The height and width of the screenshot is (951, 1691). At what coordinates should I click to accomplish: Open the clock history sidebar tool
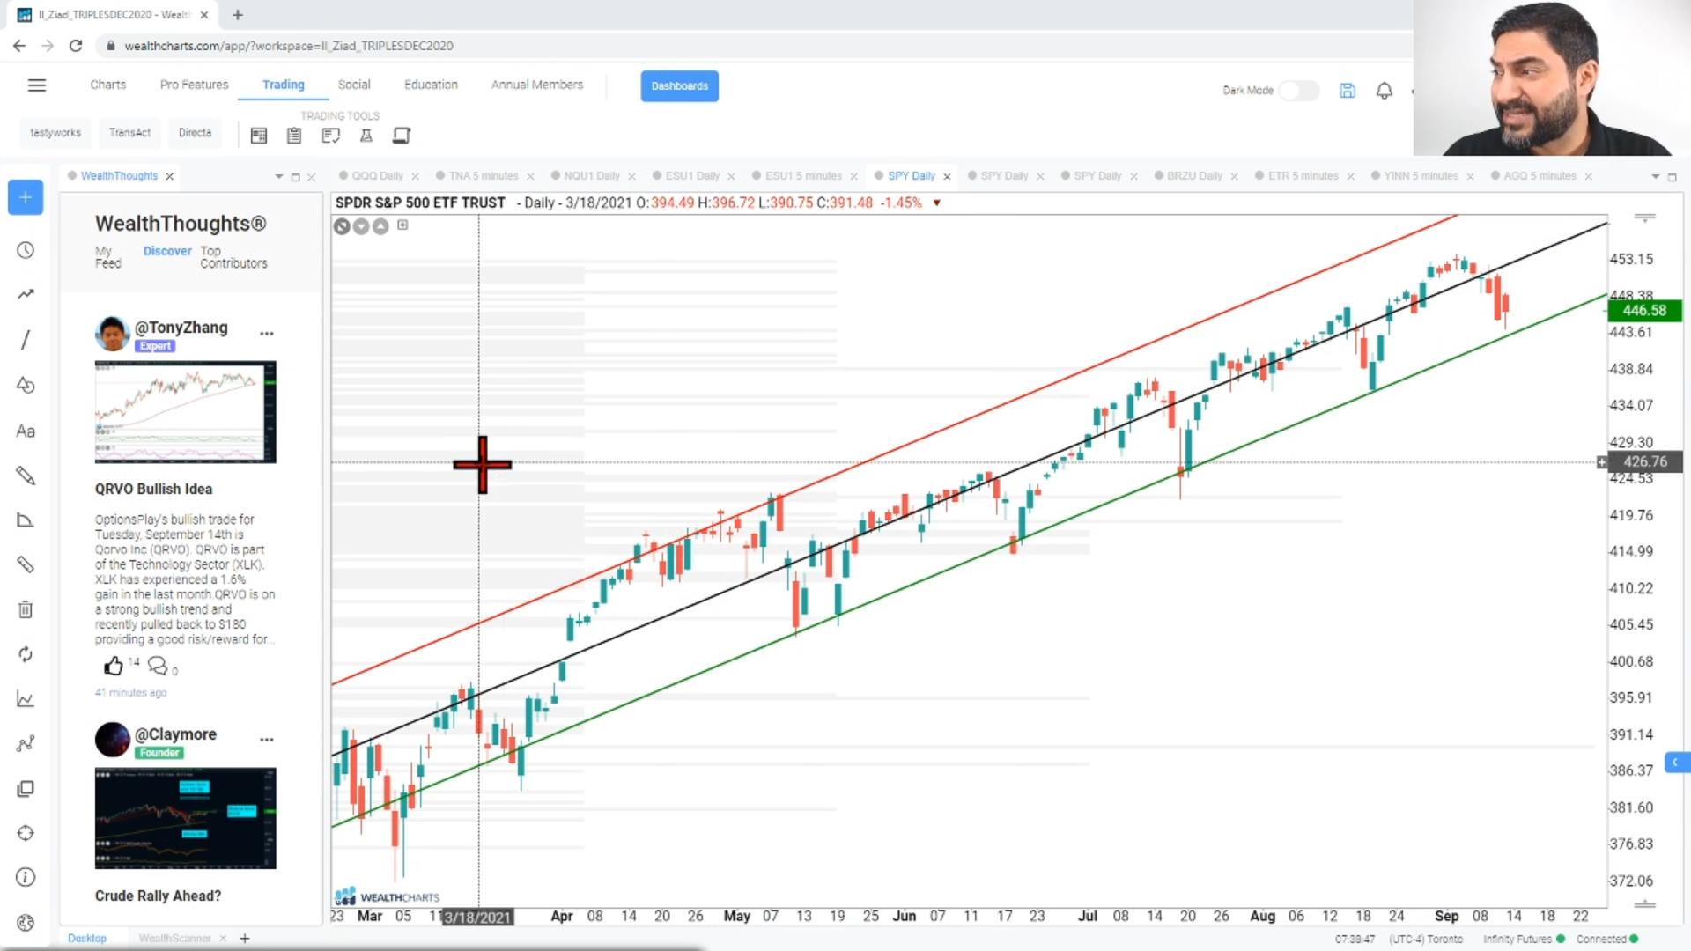26,251
